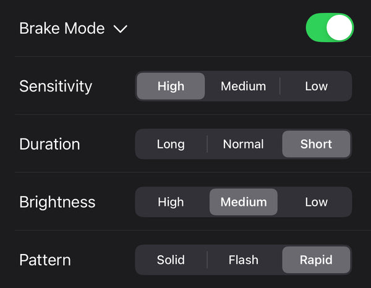This screenshot has width=371, height=288.
Task: Choose Medium brightness
Action: (x=243, y=202)
